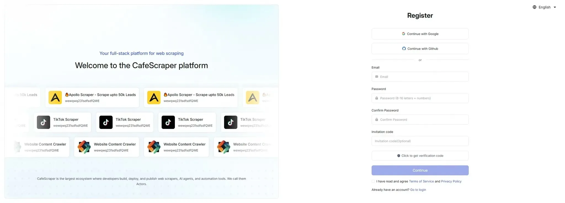Image resolution: width=565 pixels, height=203 pixels.
Task: Click the second Apollo Scraper logo icon
Action: tap(154, 97)
